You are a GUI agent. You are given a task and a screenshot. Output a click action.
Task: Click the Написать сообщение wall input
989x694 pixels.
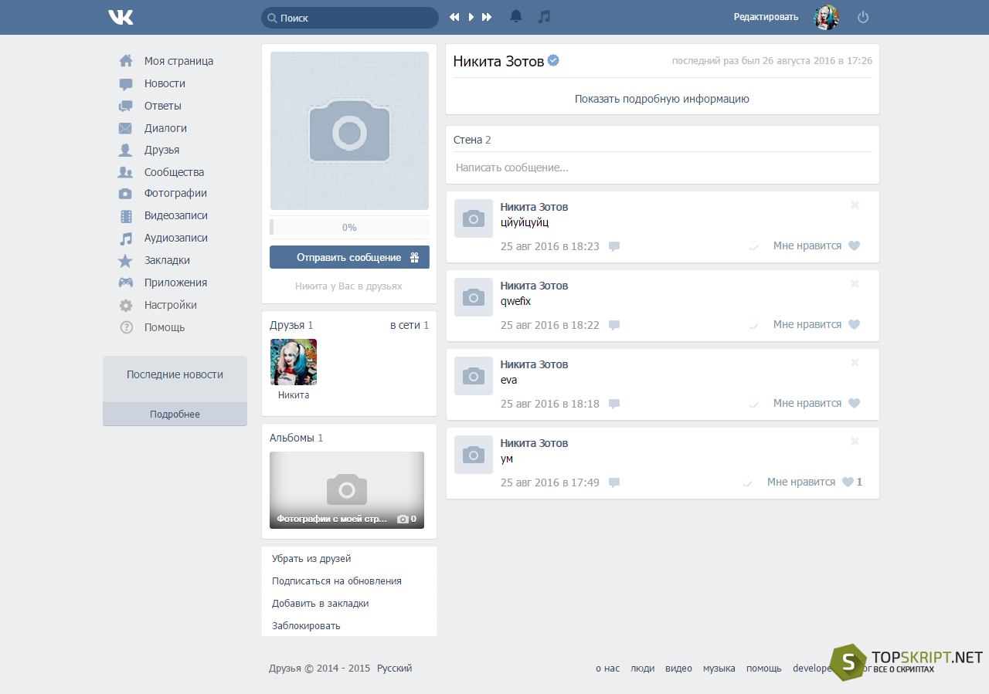tap(663, 168)
